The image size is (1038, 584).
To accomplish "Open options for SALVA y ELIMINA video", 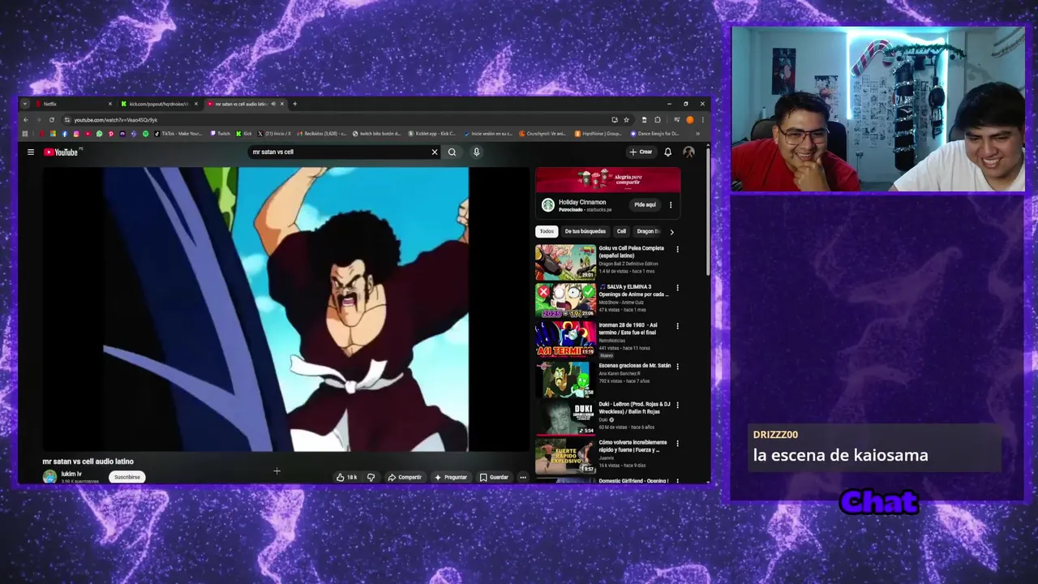I will pyautogui.click(x=677, y=288).
